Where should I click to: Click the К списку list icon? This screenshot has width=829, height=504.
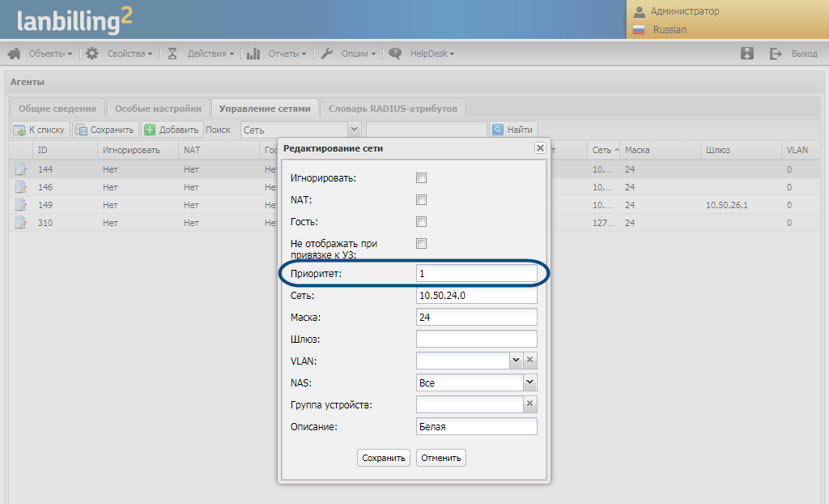click(19, 130)
